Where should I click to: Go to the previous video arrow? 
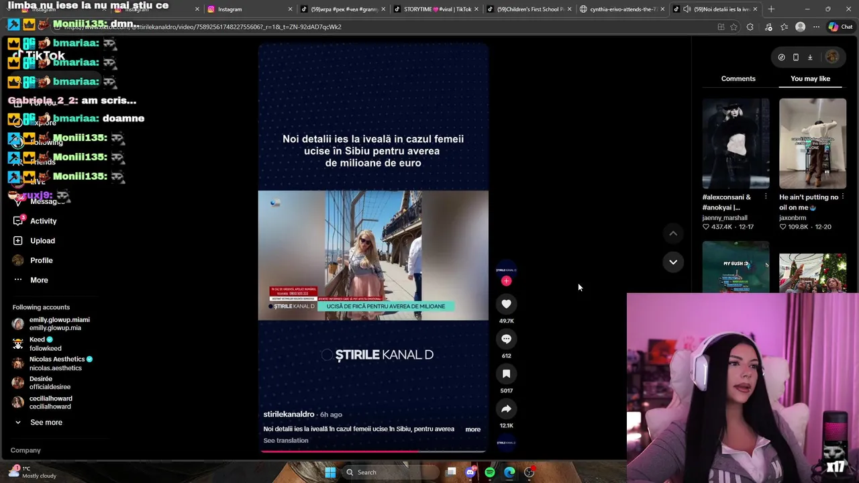pos(673,233)
